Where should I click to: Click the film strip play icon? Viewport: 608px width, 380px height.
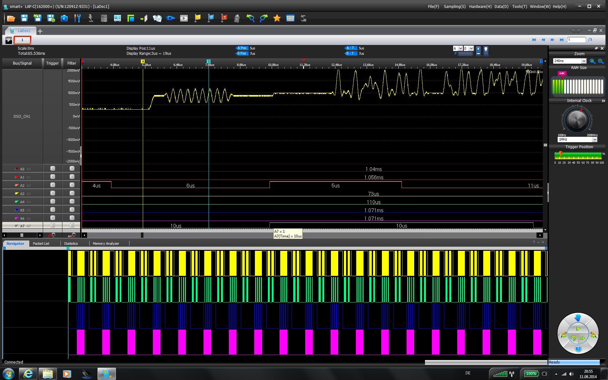184,18
